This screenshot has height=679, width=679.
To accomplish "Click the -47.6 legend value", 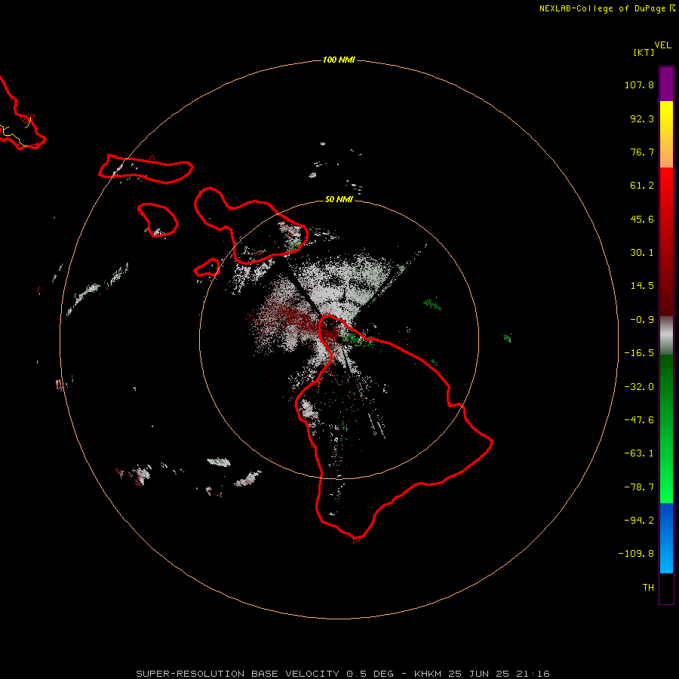I will tap(639, 420).
